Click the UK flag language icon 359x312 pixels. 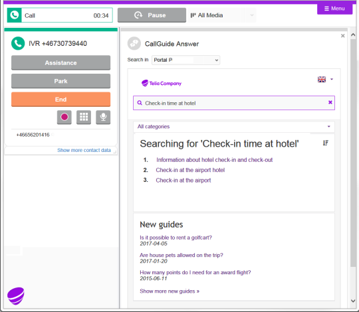click(x=322, y=79)
